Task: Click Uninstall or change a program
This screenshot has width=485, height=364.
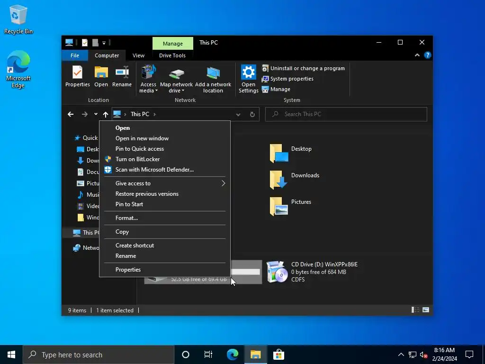Action: click(x=303, y=68)
